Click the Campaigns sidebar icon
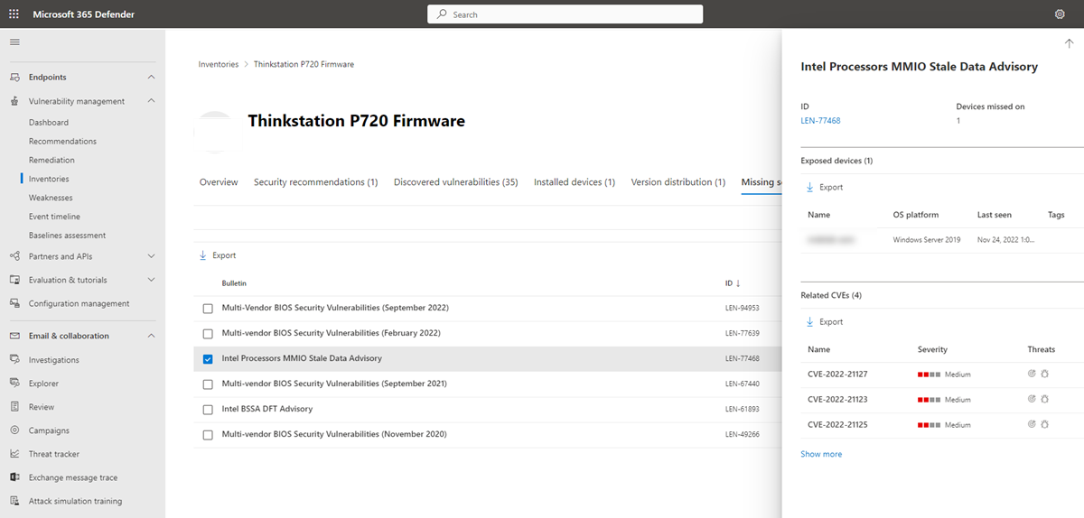 [x=15, y=430]
